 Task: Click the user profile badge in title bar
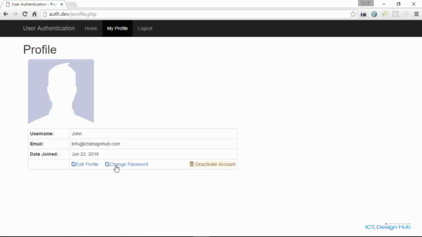point(366,3)
